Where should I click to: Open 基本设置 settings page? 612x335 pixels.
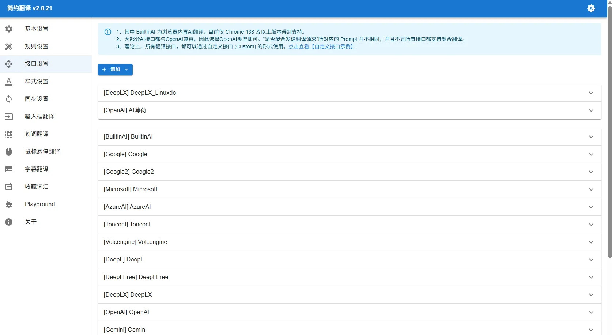[46, 29]
